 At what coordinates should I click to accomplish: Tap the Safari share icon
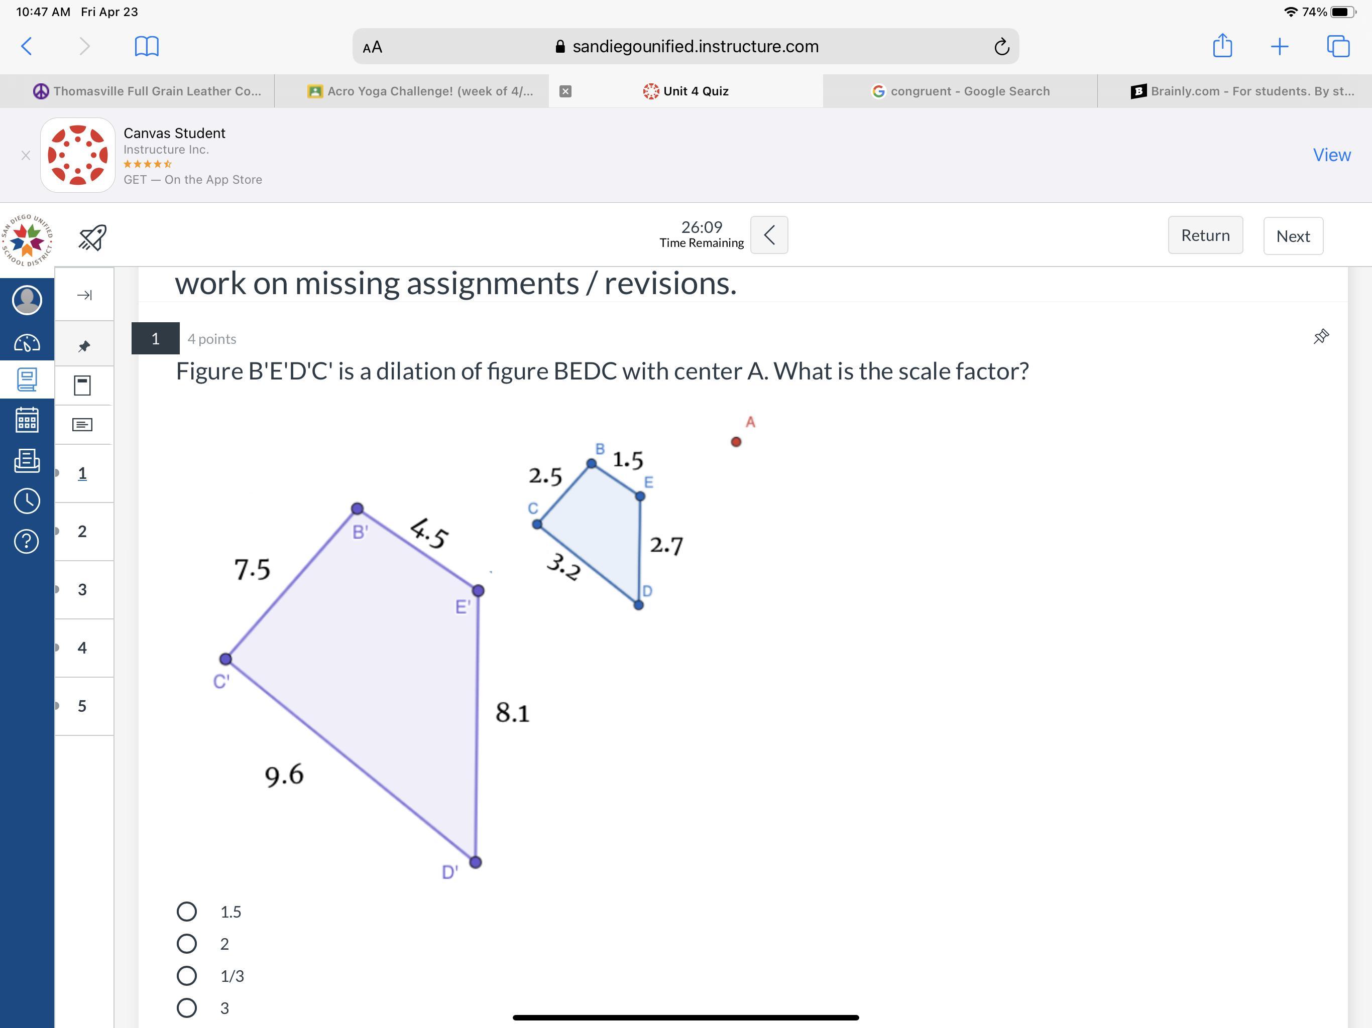click(1222, 46)
